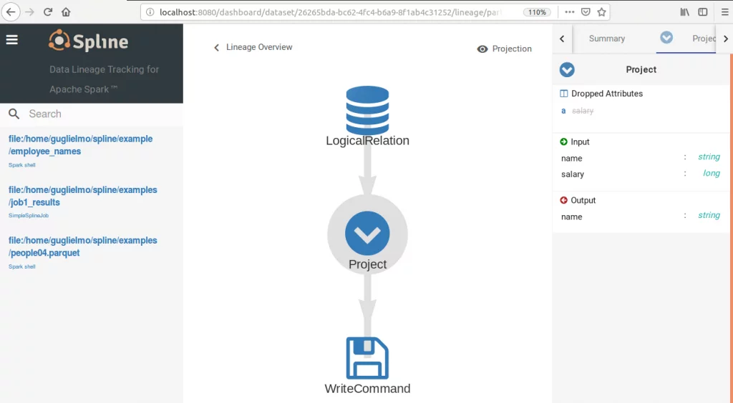Image resolution: width=733 pixels, height=403 pixels.
Task: Click the red Output arrow icon
Action: [564, 200]
